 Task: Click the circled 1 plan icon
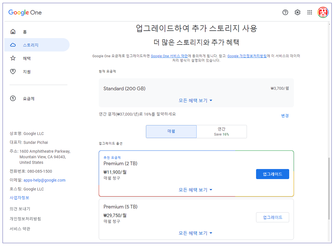[13, 99]
